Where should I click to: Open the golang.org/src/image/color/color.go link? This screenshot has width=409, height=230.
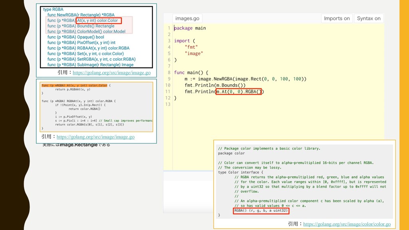coord(347,224)
